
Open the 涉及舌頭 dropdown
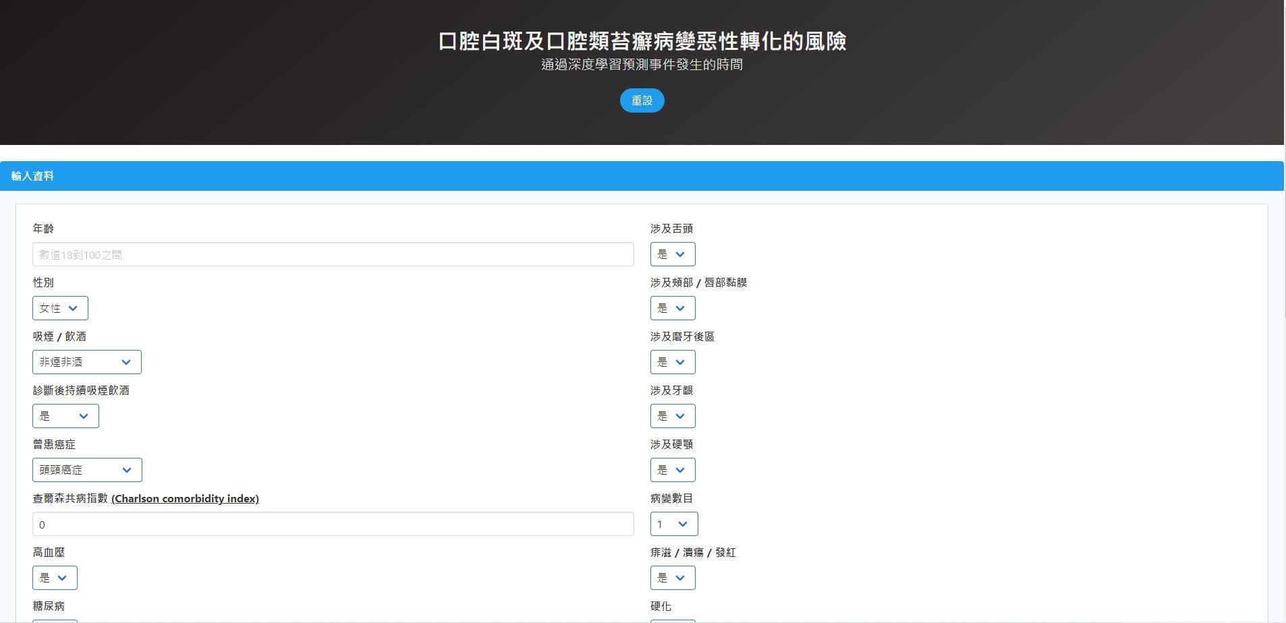click(672, 254)
